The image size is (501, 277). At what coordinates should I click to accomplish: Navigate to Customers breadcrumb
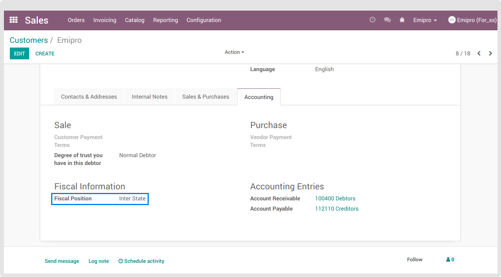[29, 40]
